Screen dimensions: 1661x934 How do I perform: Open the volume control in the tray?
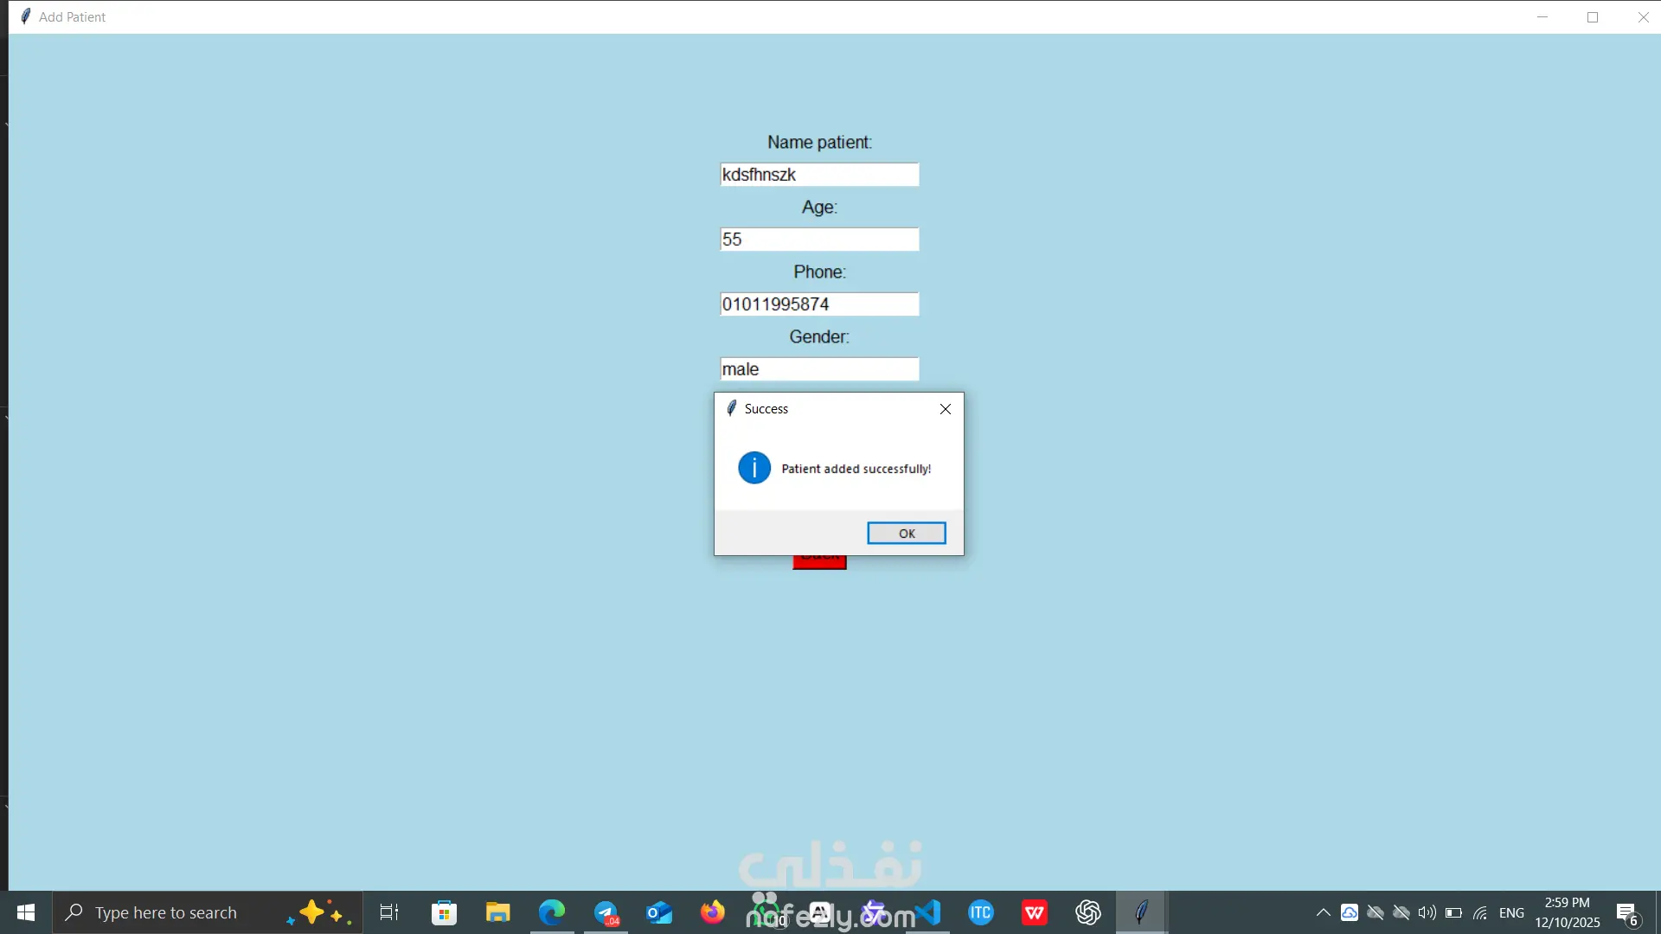point(1427,912)
